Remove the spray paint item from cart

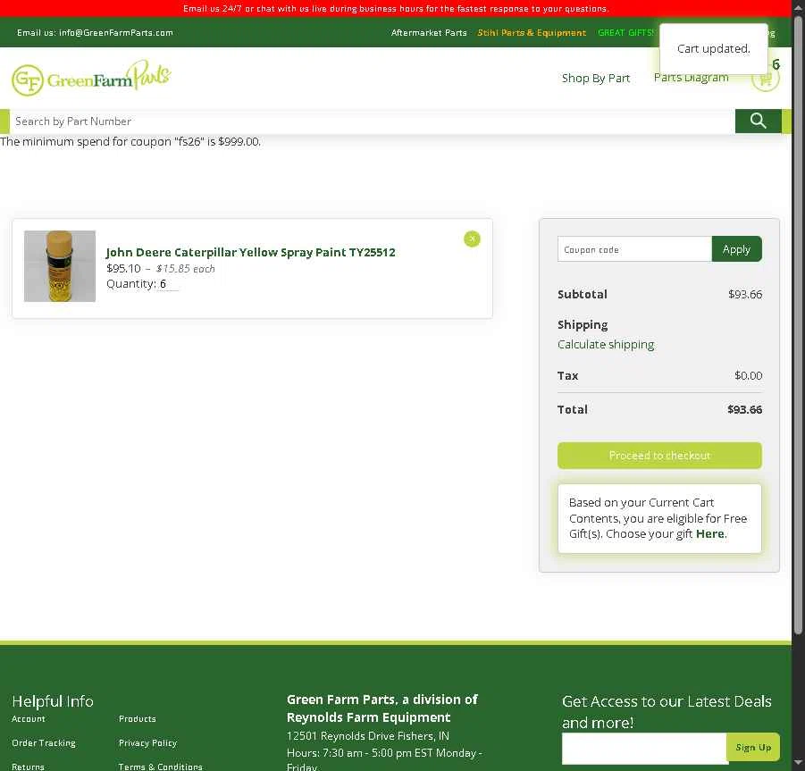pyautogui.click(x=472, y=239)
